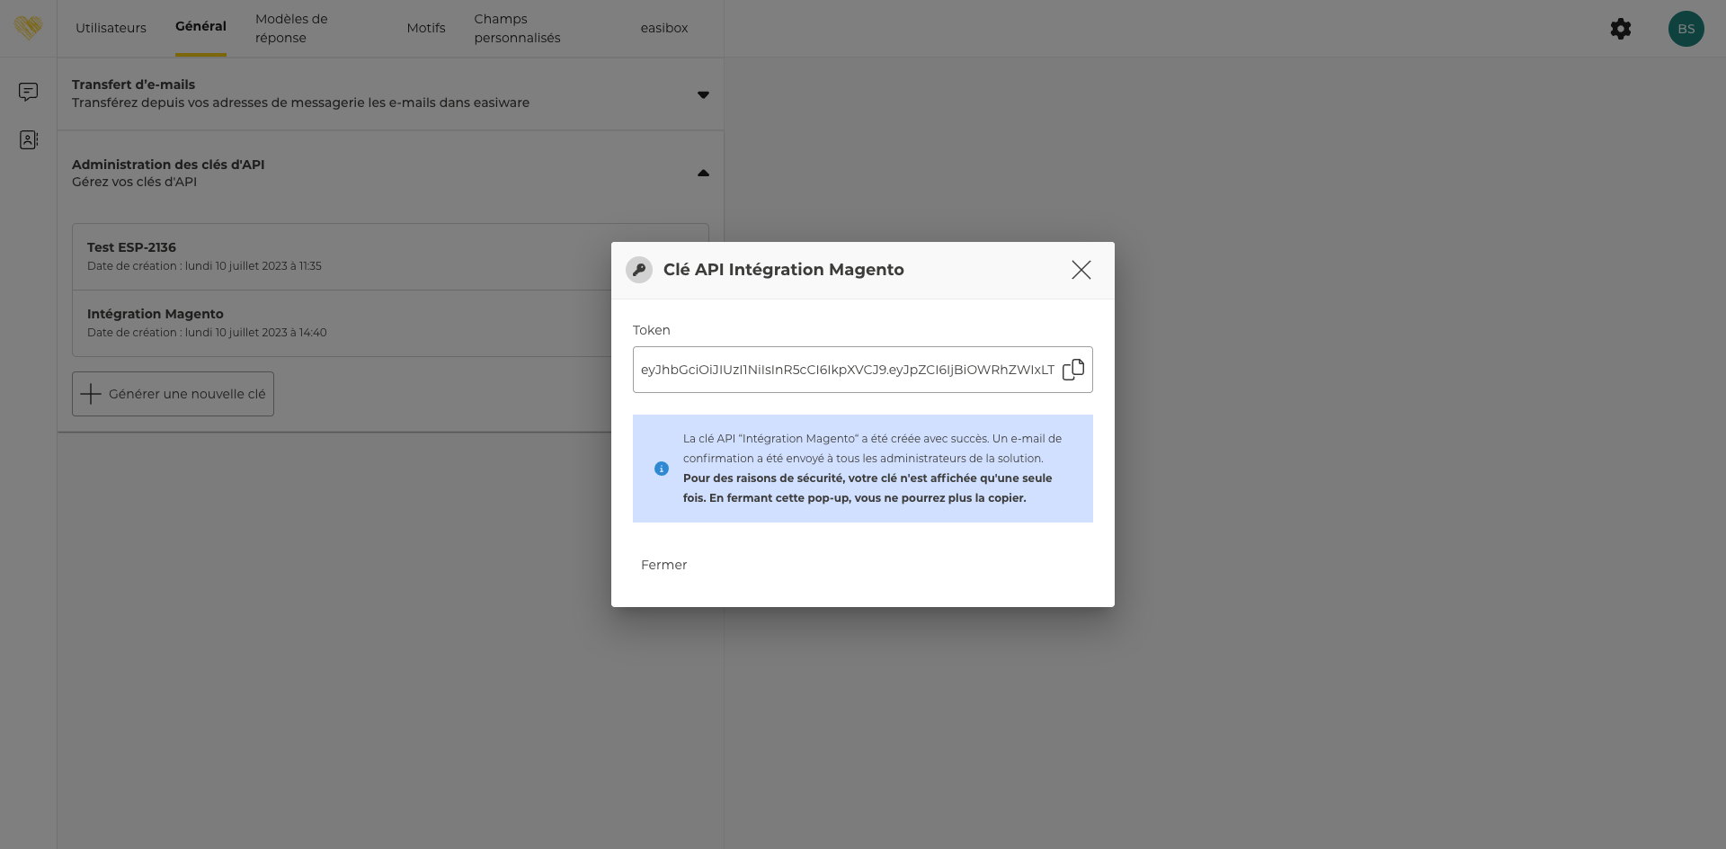Open the conversations icon in sidebar
This screenshot has width=1726, height=849.
(28, 92)
